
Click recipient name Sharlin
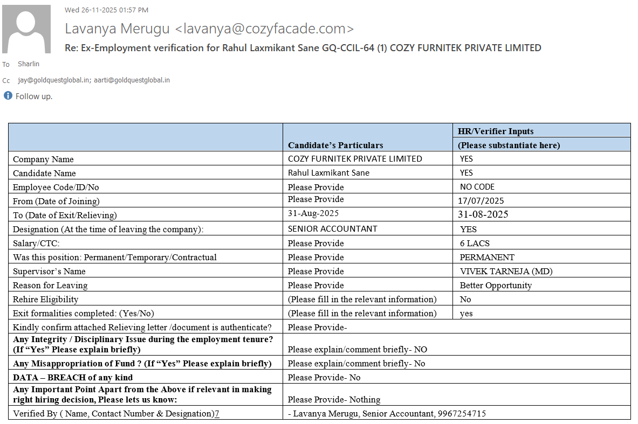click(29, 64)
